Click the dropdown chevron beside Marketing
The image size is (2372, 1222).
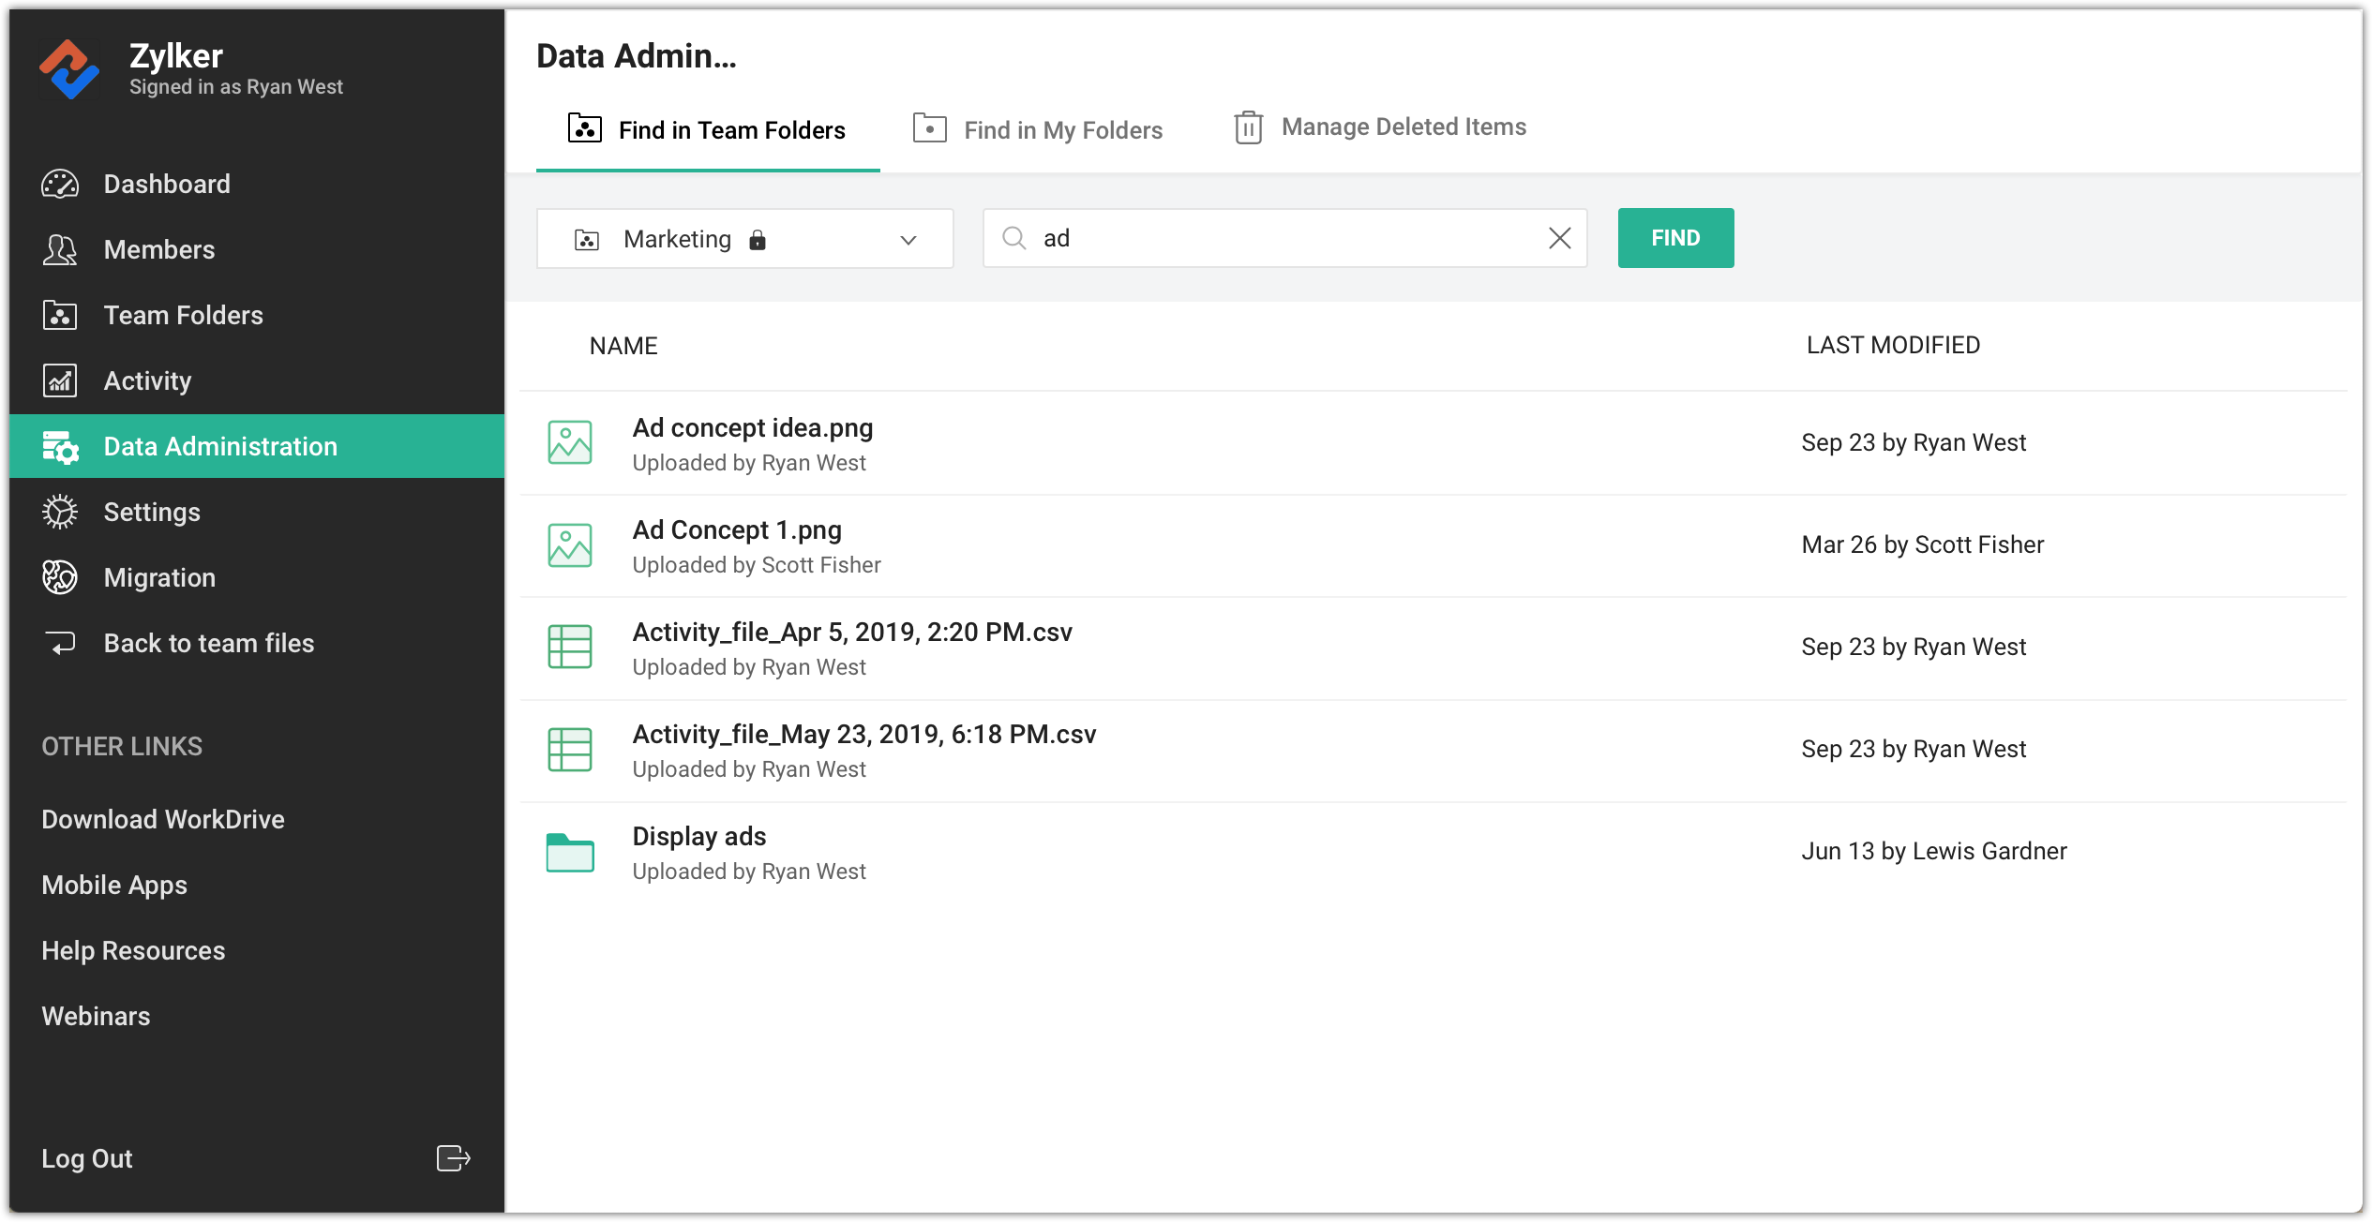pyautogui.click(x=908, y=241)
